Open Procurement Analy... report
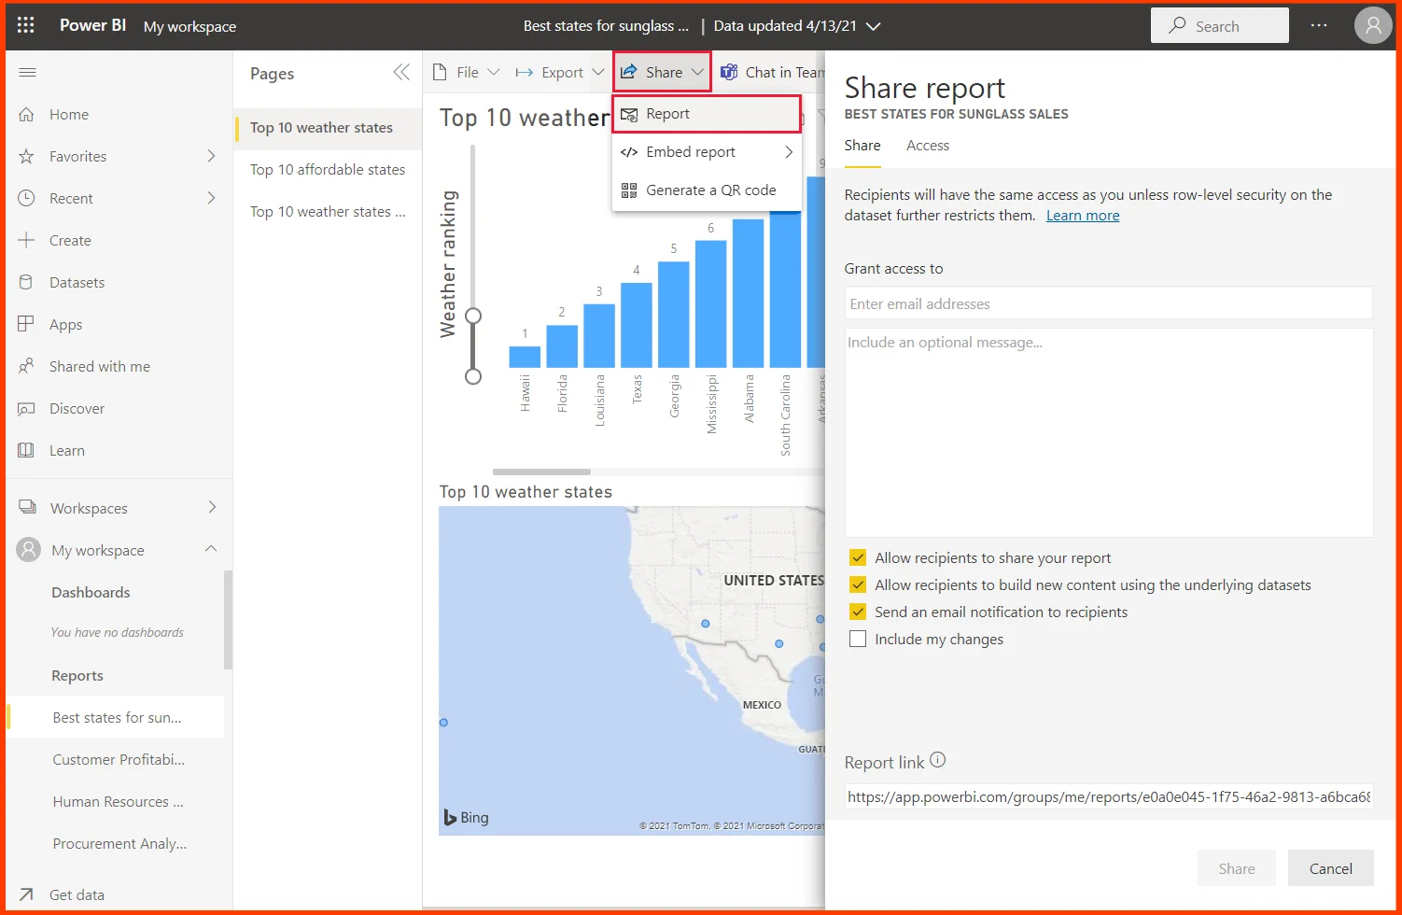The image size is (1402, 915). pos(119,843)
